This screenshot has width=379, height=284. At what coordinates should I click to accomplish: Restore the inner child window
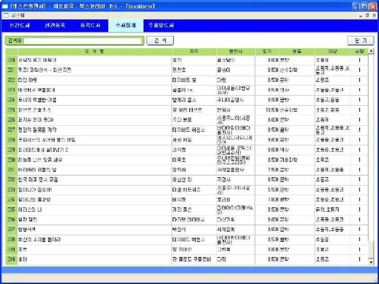click(x=368, y=16)
